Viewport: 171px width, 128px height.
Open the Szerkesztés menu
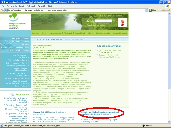12,6
